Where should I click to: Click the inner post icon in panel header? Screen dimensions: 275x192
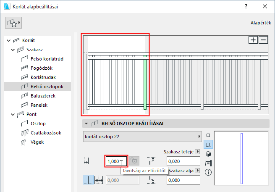(x=95, y=124)
